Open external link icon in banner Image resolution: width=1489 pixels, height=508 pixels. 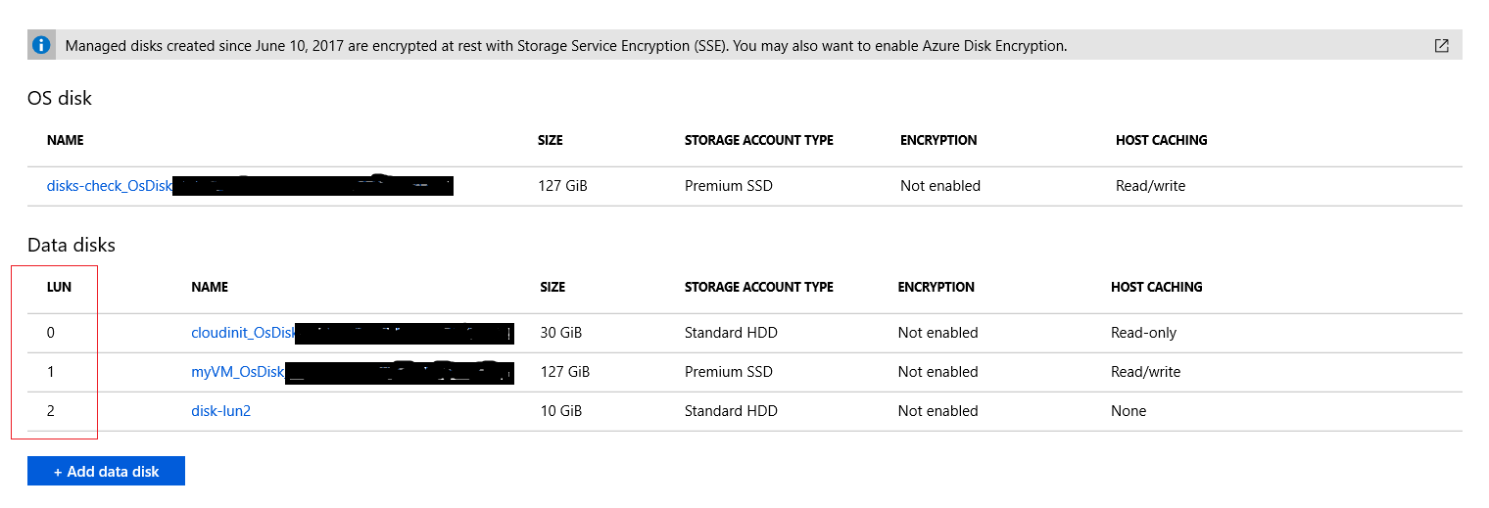point(1441,45)
